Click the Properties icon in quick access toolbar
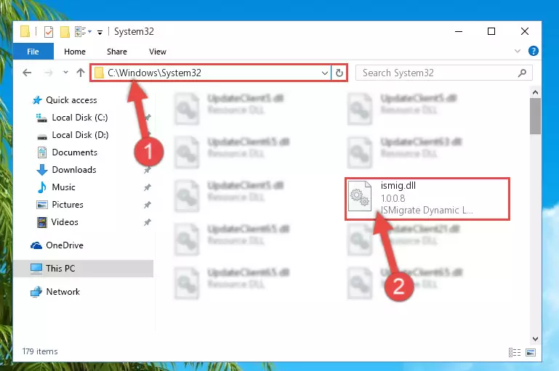The height and width of the screenshot is (371, 559). (49, 32)
